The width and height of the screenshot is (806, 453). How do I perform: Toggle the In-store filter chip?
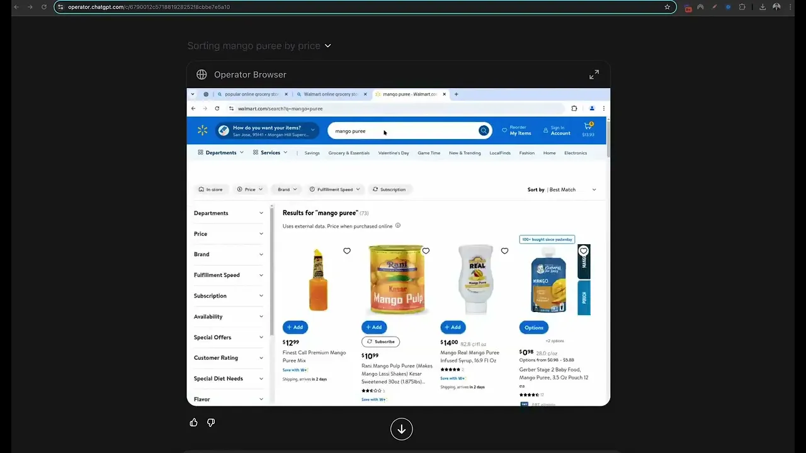(x=210, y=189)
